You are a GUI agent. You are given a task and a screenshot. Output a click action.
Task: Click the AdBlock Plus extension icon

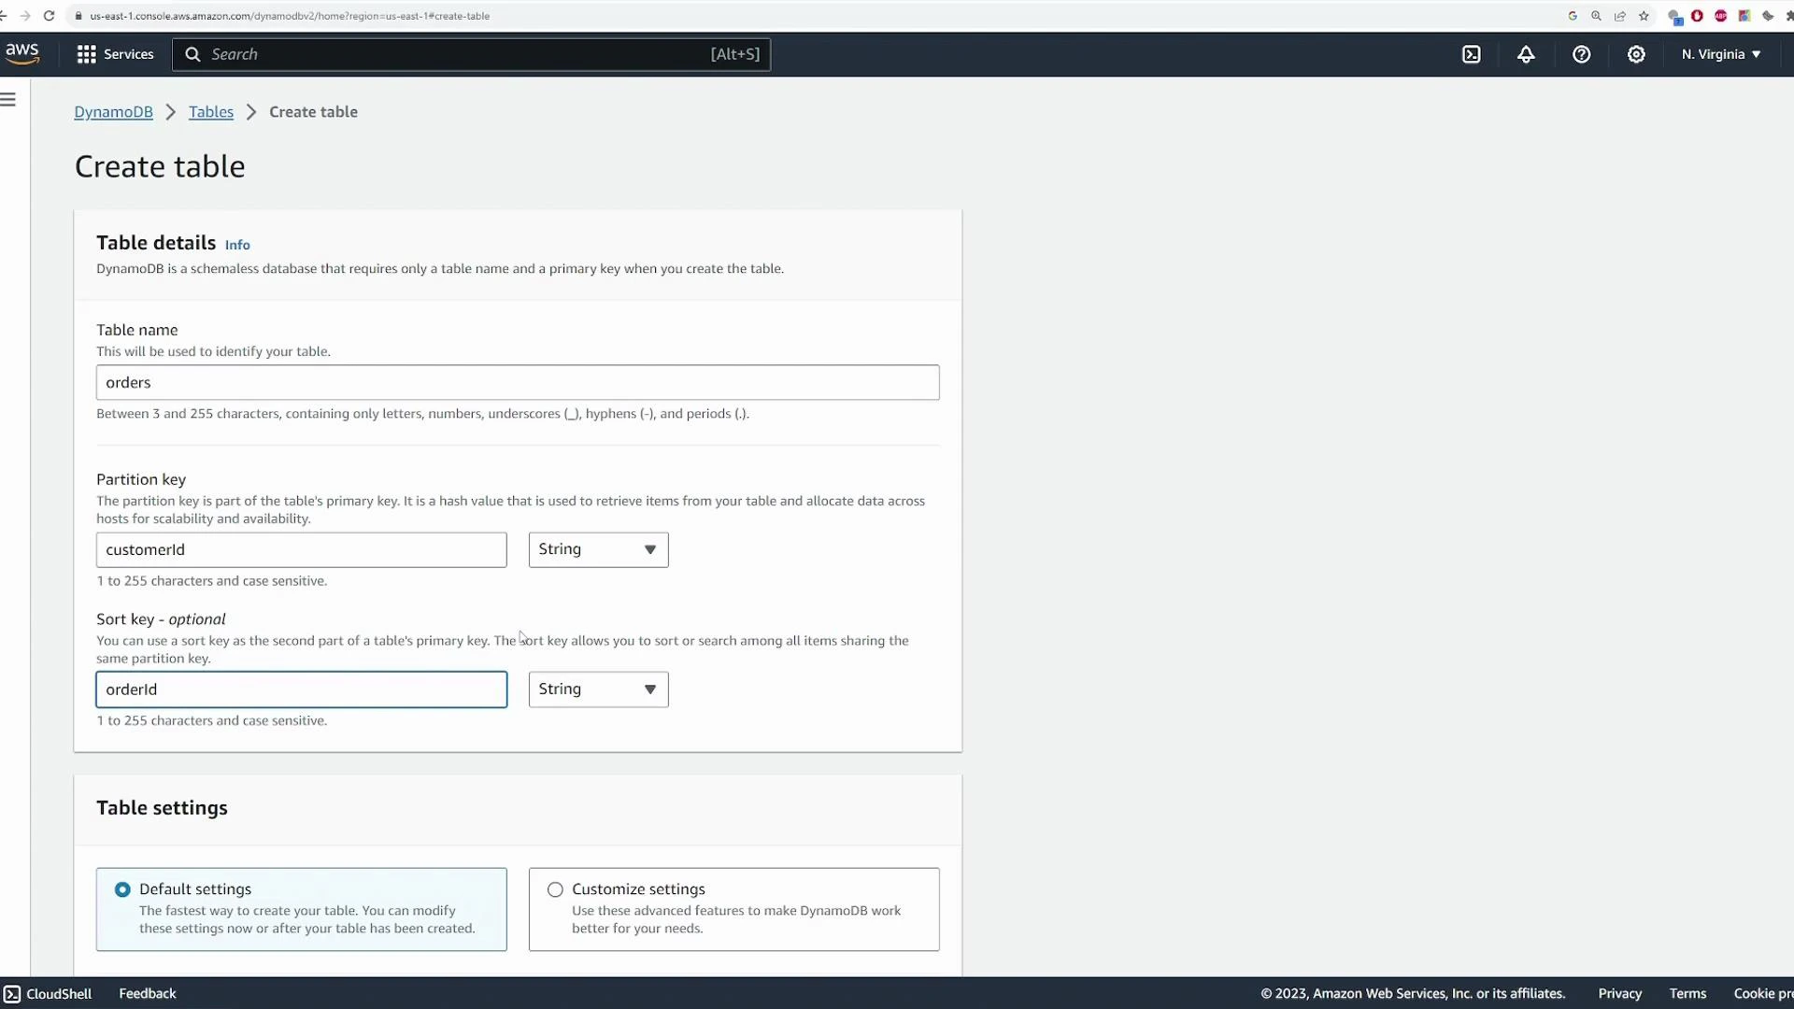(1721, 16)
